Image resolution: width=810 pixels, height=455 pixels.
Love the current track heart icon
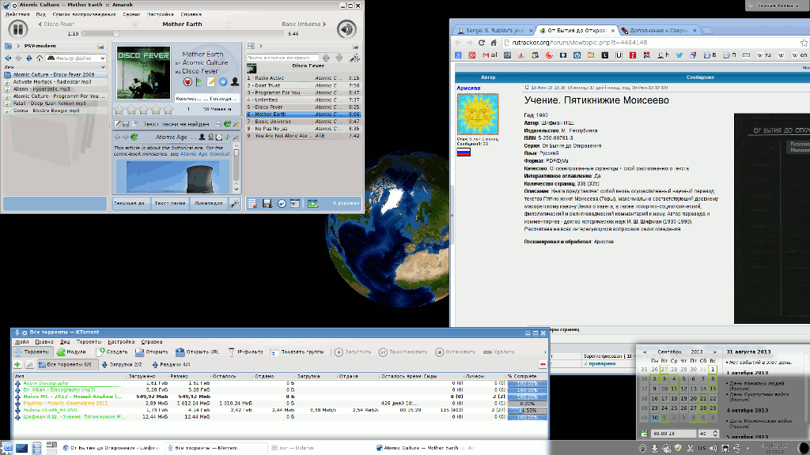(187, 82)
